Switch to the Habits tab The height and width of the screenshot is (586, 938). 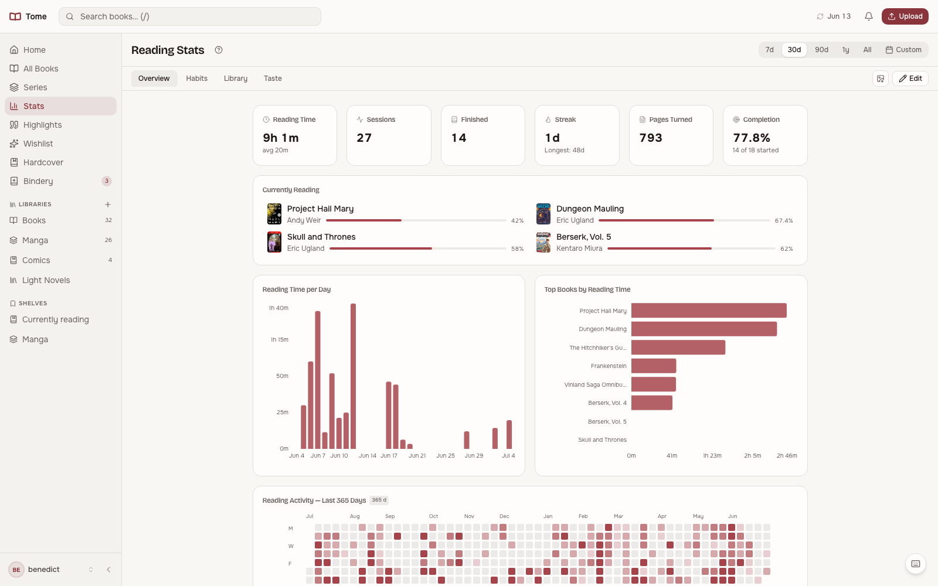tap(197, 79)
